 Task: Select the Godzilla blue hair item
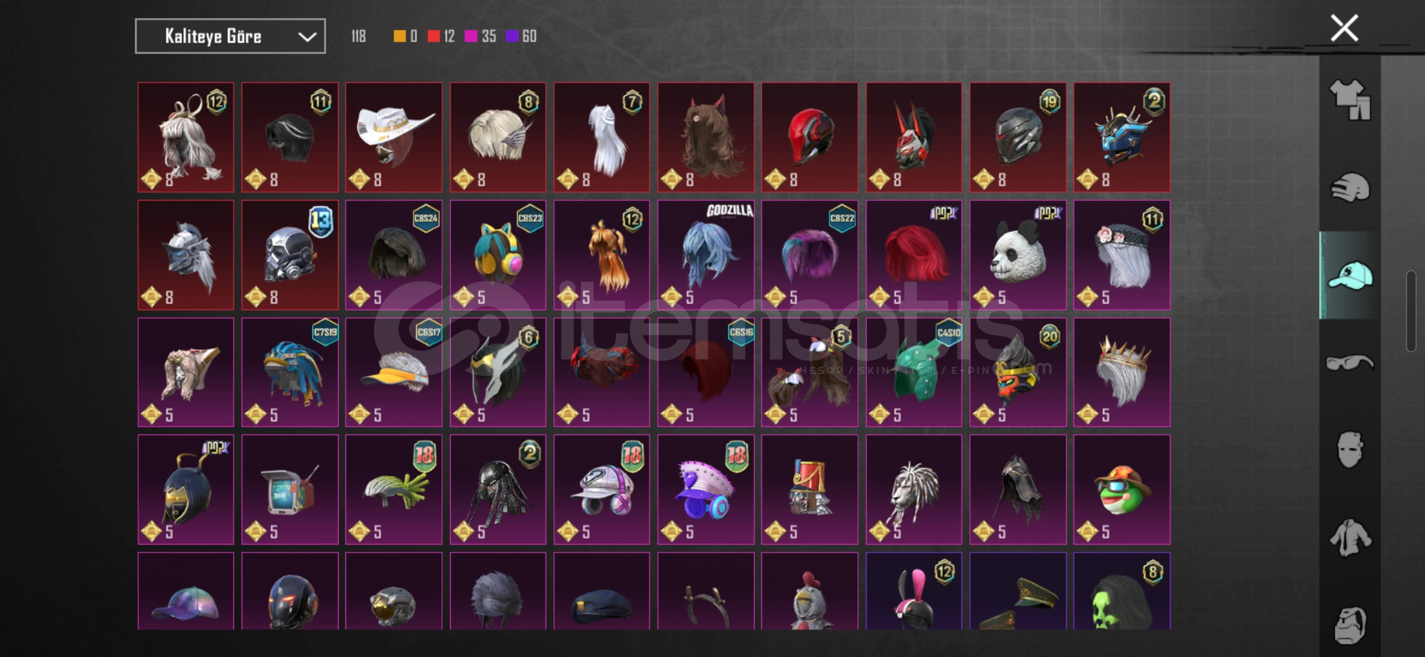coord(706,255)
